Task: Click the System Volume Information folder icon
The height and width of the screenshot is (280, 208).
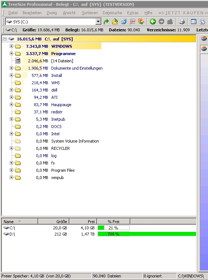Action: click(18, 141)
